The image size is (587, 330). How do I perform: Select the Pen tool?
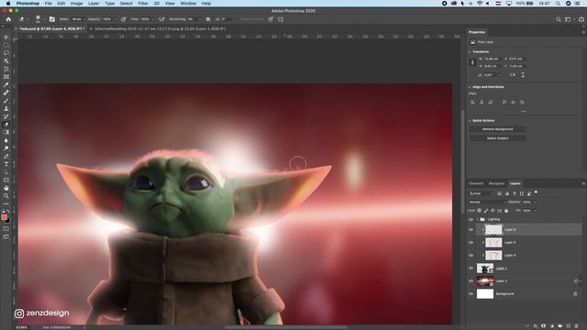6,156
